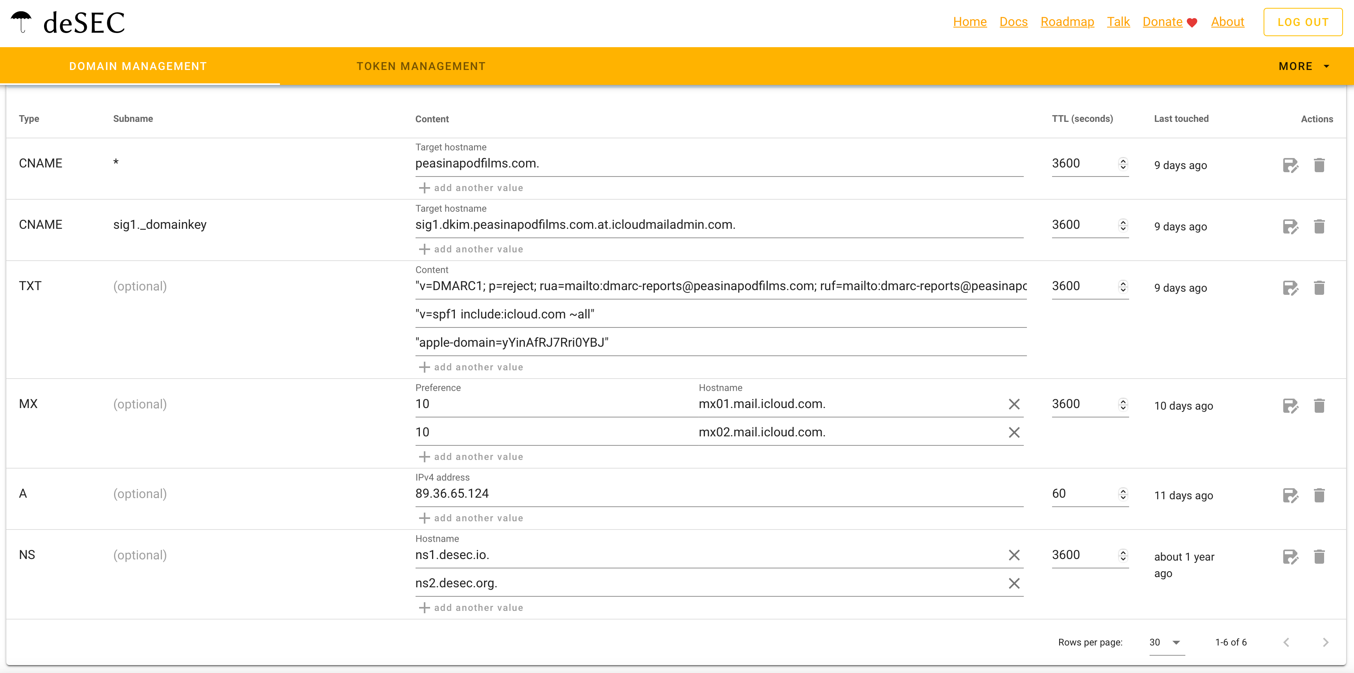The height and width of the screenshot is (673, 1354).
Task: Delete the A record
Action: coord(1319,495)
